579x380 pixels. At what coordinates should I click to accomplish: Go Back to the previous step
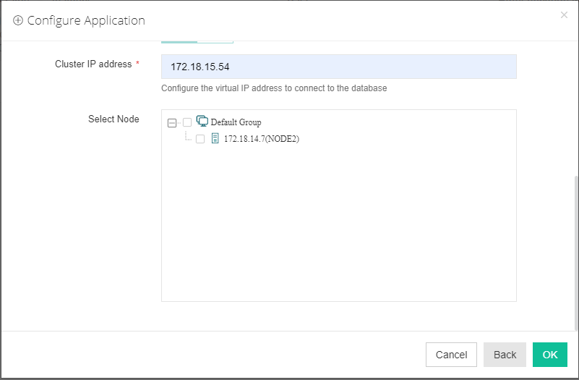coord(505,355)
